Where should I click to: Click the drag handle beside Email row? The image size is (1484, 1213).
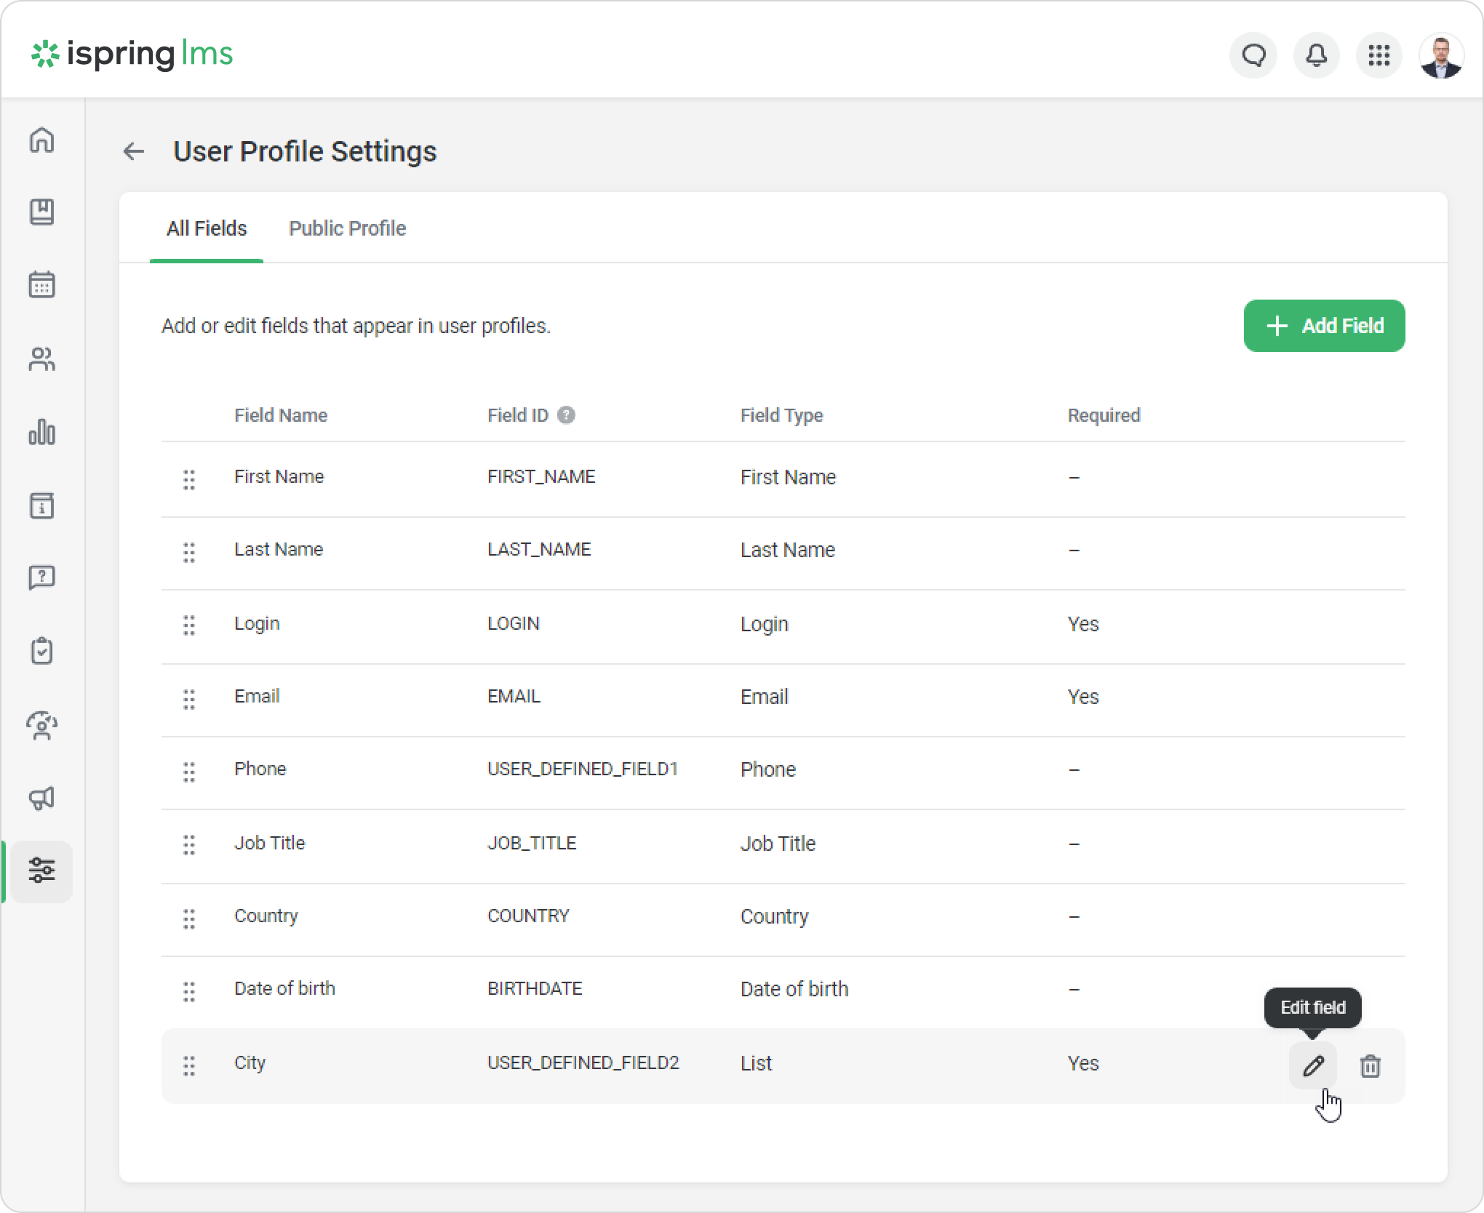[189, 699]
